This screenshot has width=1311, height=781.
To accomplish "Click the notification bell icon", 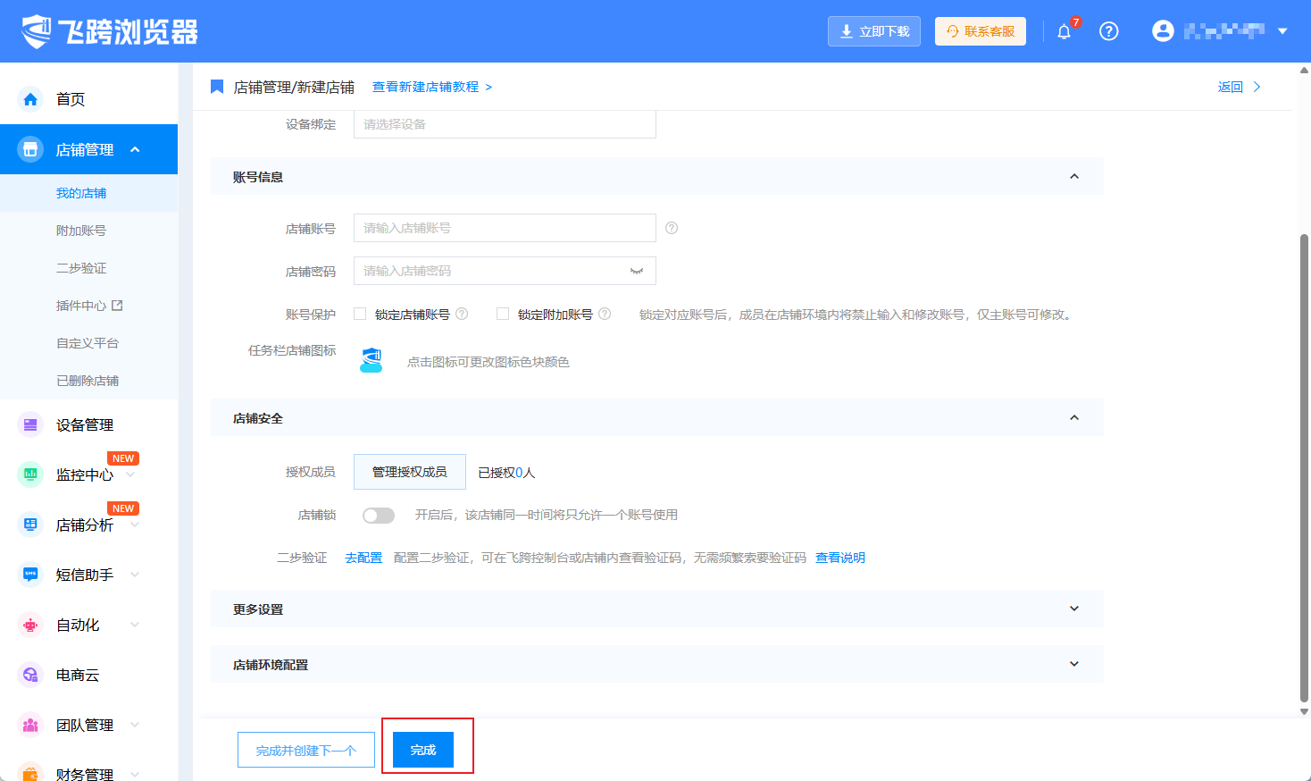I will pos(1064,32).
